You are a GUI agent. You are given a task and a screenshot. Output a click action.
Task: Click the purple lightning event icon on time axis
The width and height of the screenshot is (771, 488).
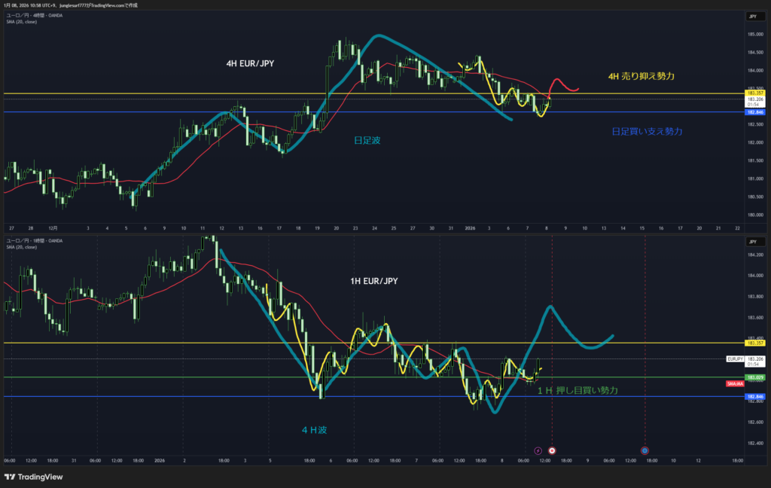click(538, 450)
